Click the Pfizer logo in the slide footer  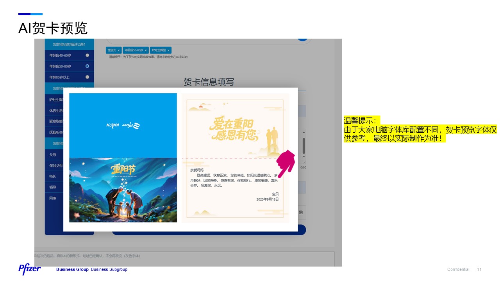(29, 269)
